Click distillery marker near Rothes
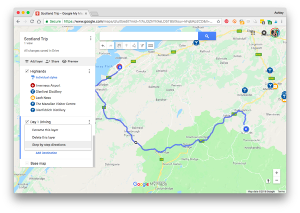 click(270, 70)
